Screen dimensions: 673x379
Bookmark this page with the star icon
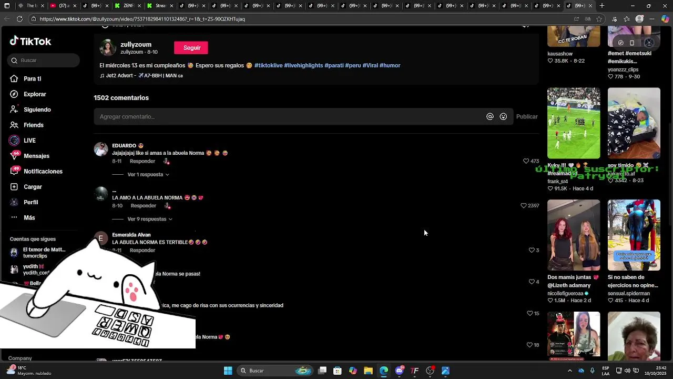(599, 19)
